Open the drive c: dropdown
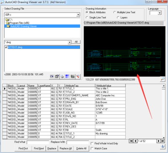Image resolution: width=168 pixels, height=153 pixels. tap(78, 15)
